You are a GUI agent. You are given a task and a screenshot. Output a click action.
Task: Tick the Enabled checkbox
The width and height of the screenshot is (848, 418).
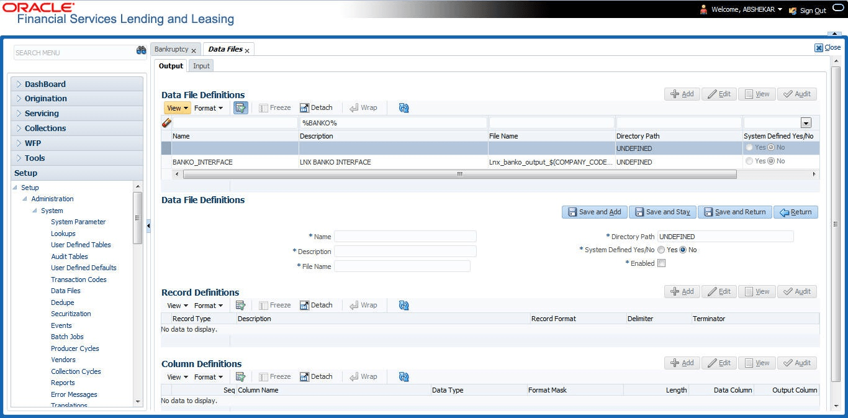coord(661,263)
